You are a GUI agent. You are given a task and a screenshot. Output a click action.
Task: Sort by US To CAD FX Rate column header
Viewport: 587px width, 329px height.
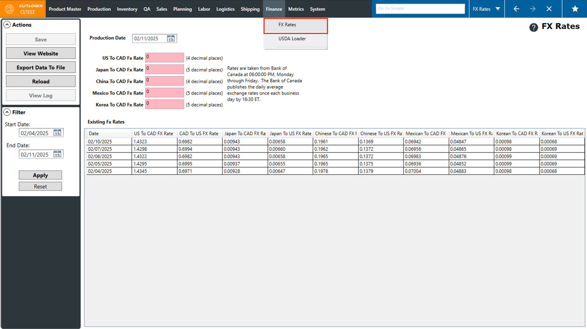pos(154,134)
